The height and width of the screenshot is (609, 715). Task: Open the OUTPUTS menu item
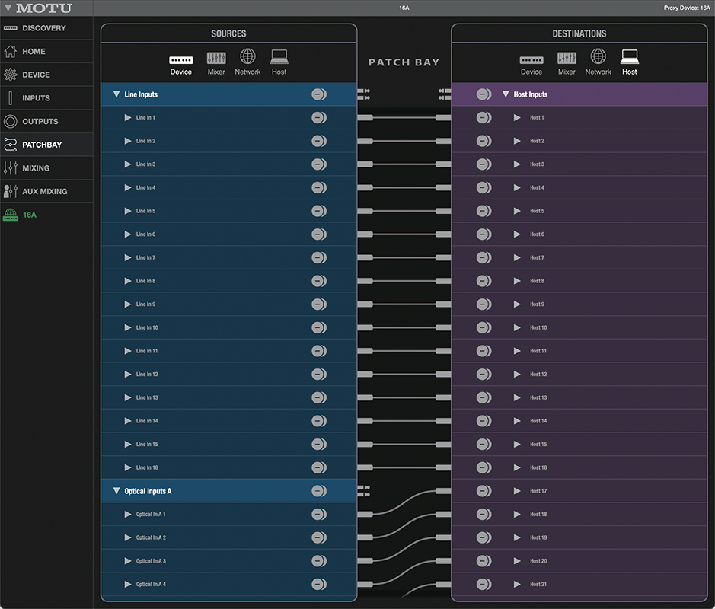click(x=40, y=121)
